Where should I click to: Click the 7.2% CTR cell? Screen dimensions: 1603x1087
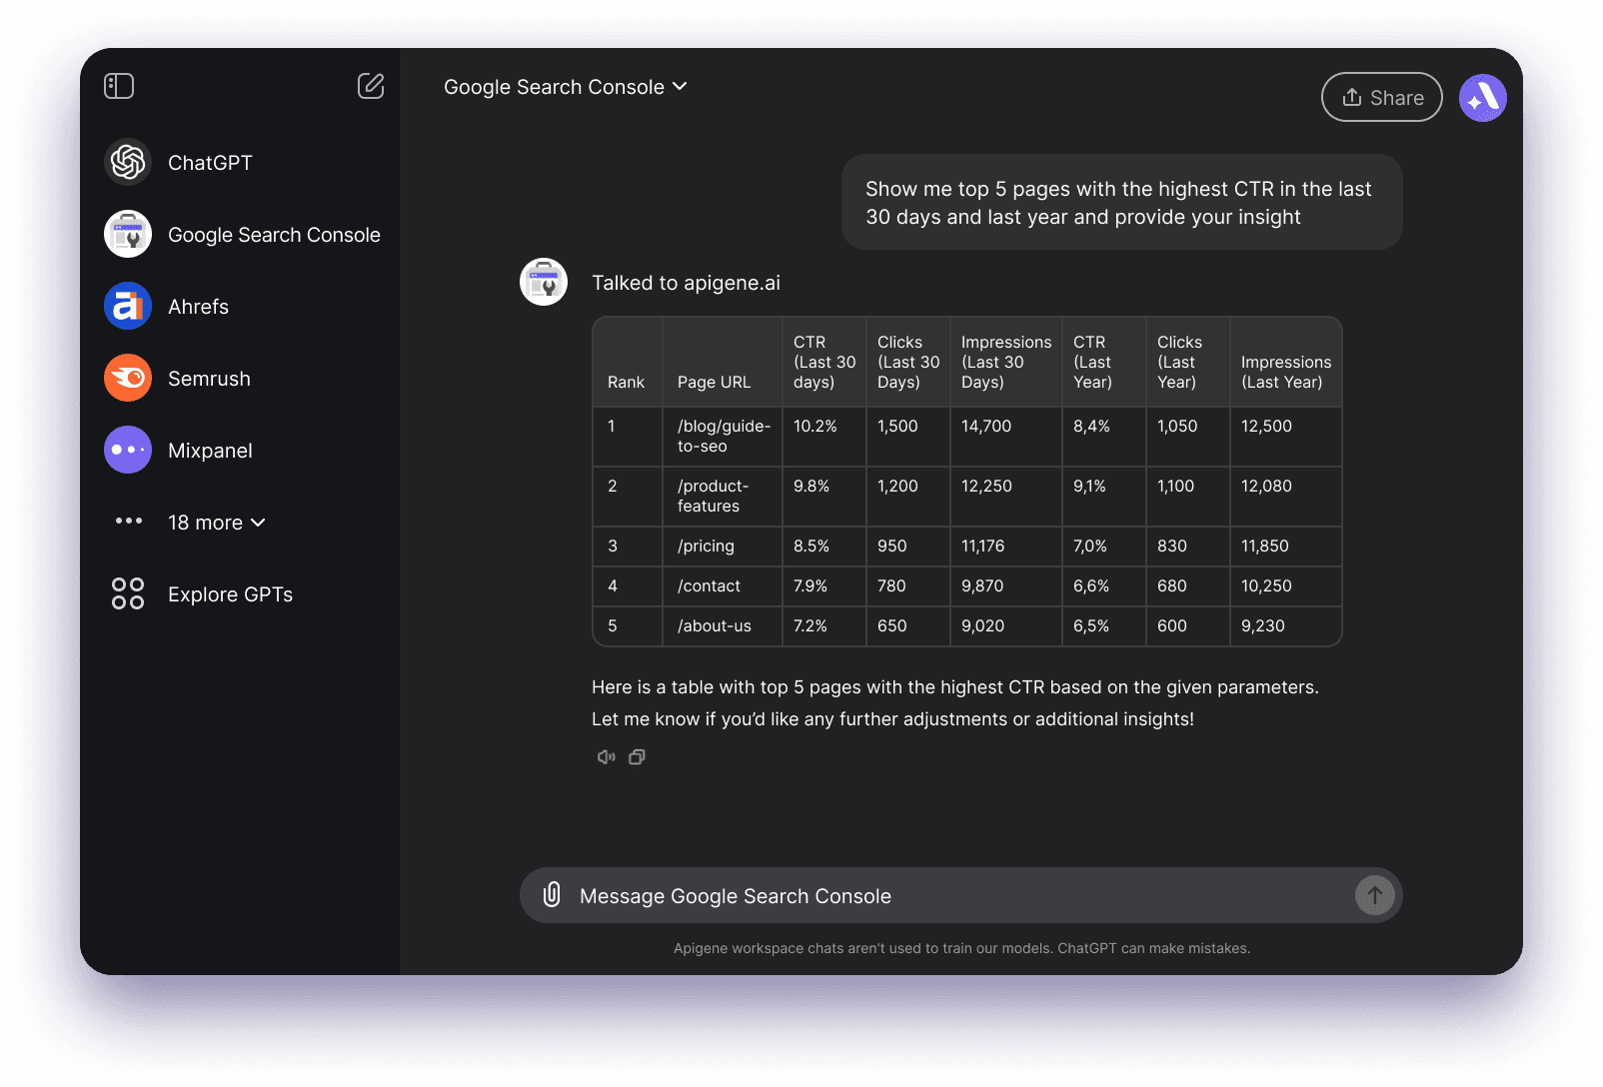pyautogui.click(x=824, y=626)
